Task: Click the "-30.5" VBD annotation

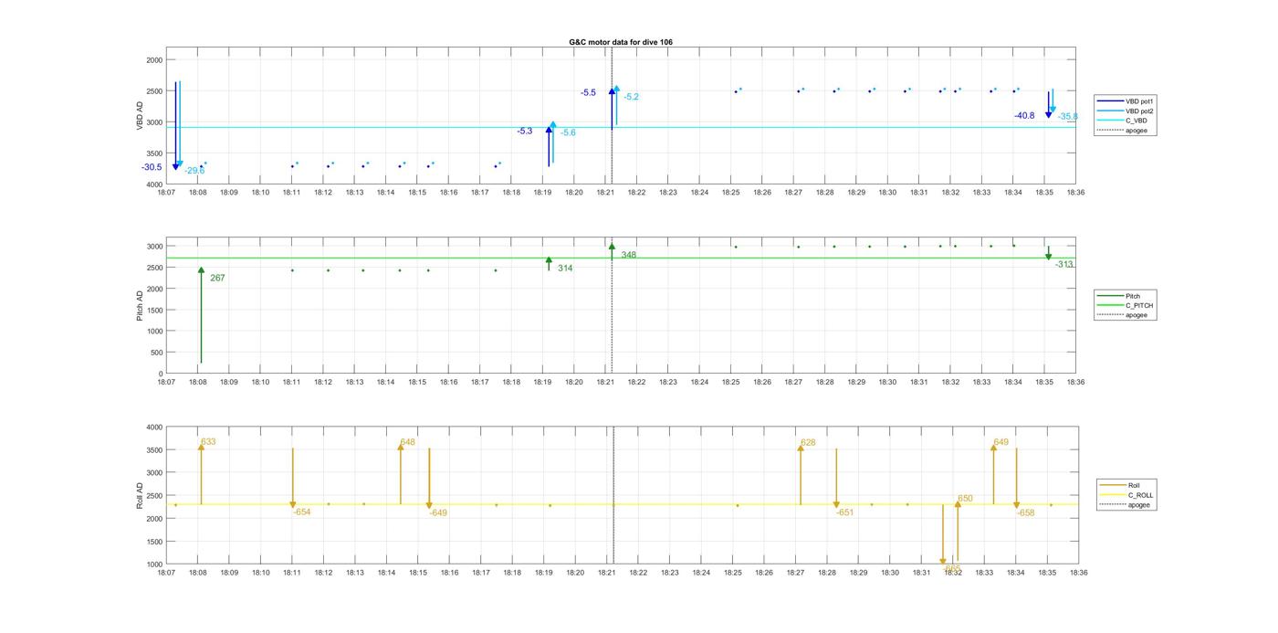Action: coord(152,167)
